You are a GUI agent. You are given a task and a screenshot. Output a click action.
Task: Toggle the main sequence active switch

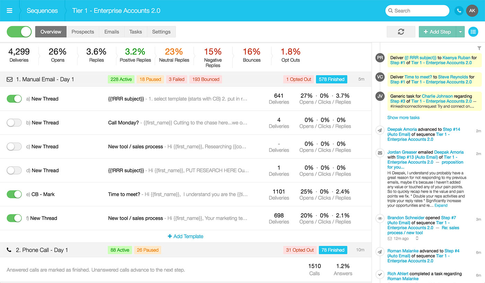[19, 32]
